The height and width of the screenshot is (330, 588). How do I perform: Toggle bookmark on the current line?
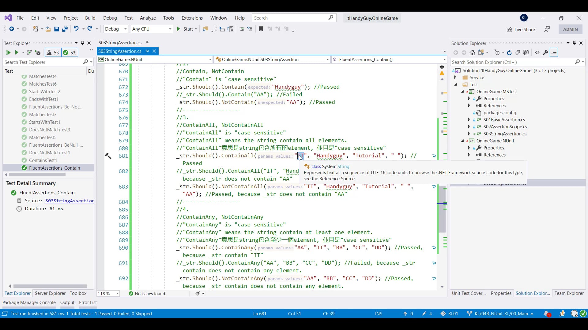click(261, 29)
